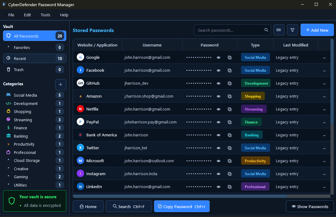Image resolution: width=336 pixels, height=217 pixels.
Task: Select All Passwords in the vault
Action: coord(35,36)
